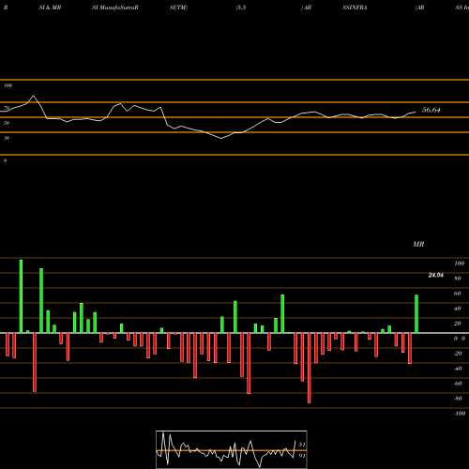Click the tallest green bar near the MR chart's left edge
469x469 pixels.
pos(21,296)
